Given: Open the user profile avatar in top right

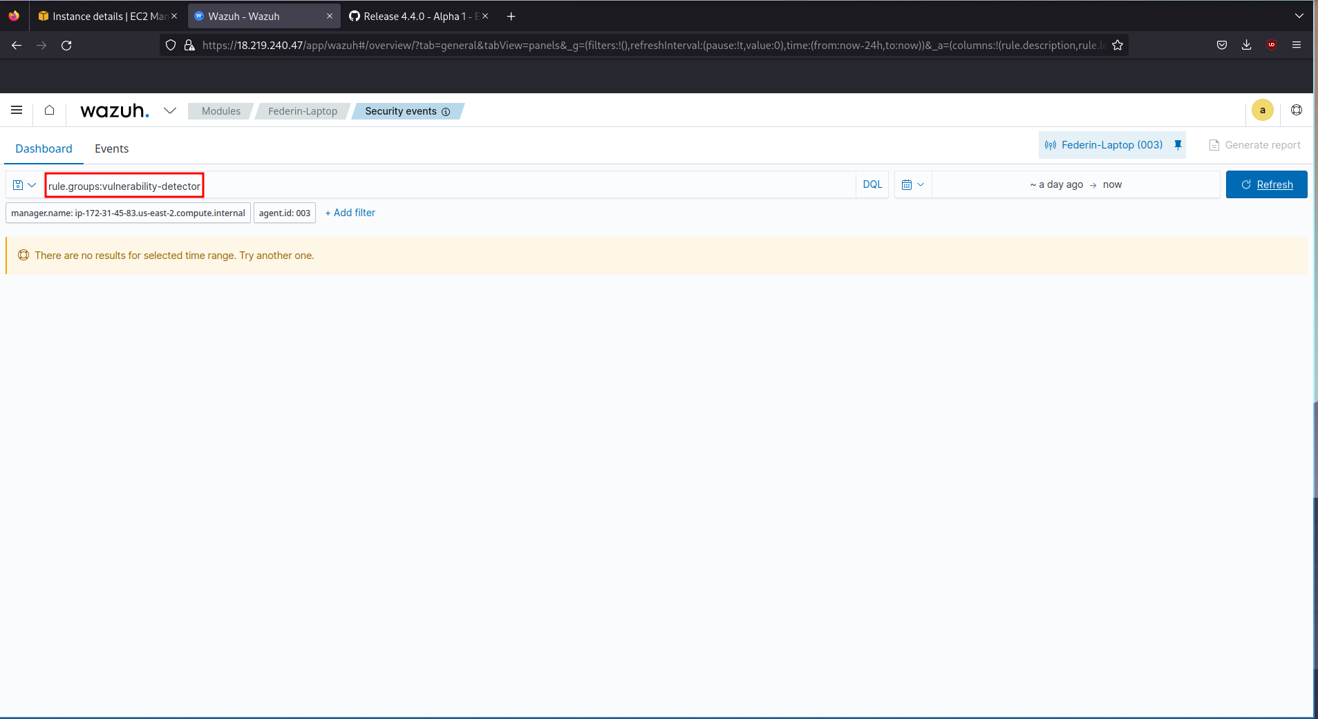Looking at the screenshot, I should [1261, 110].
